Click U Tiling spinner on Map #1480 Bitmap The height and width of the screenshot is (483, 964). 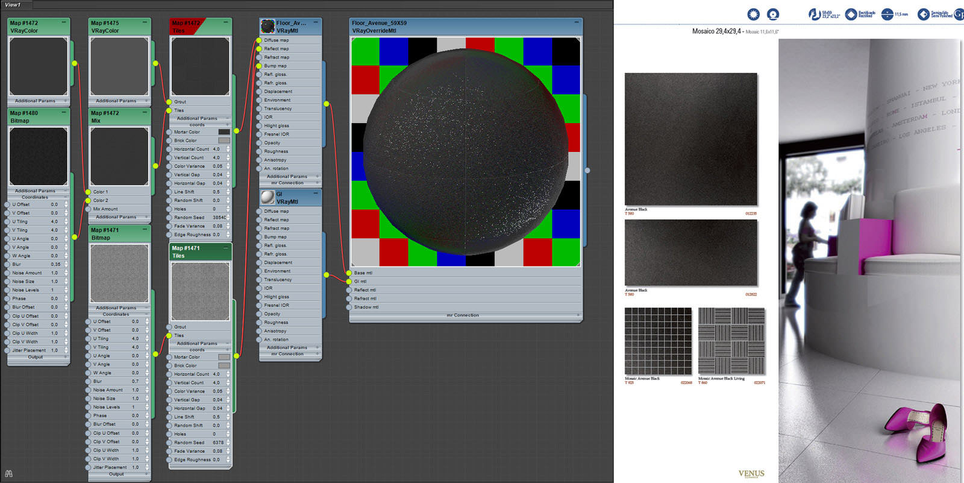click(66, 221)
